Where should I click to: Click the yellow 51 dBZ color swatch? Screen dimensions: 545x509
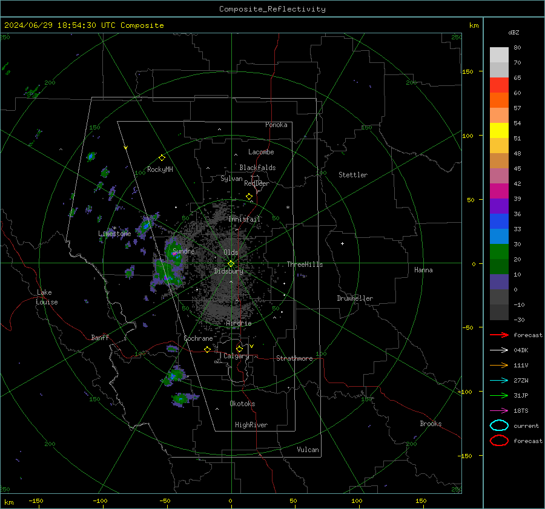499,130
